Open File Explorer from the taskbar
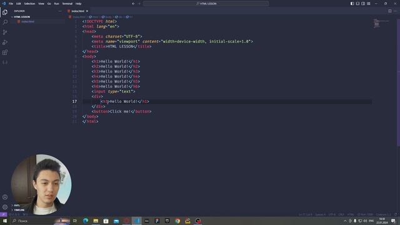The image size is (400, 225). [96, 221]
